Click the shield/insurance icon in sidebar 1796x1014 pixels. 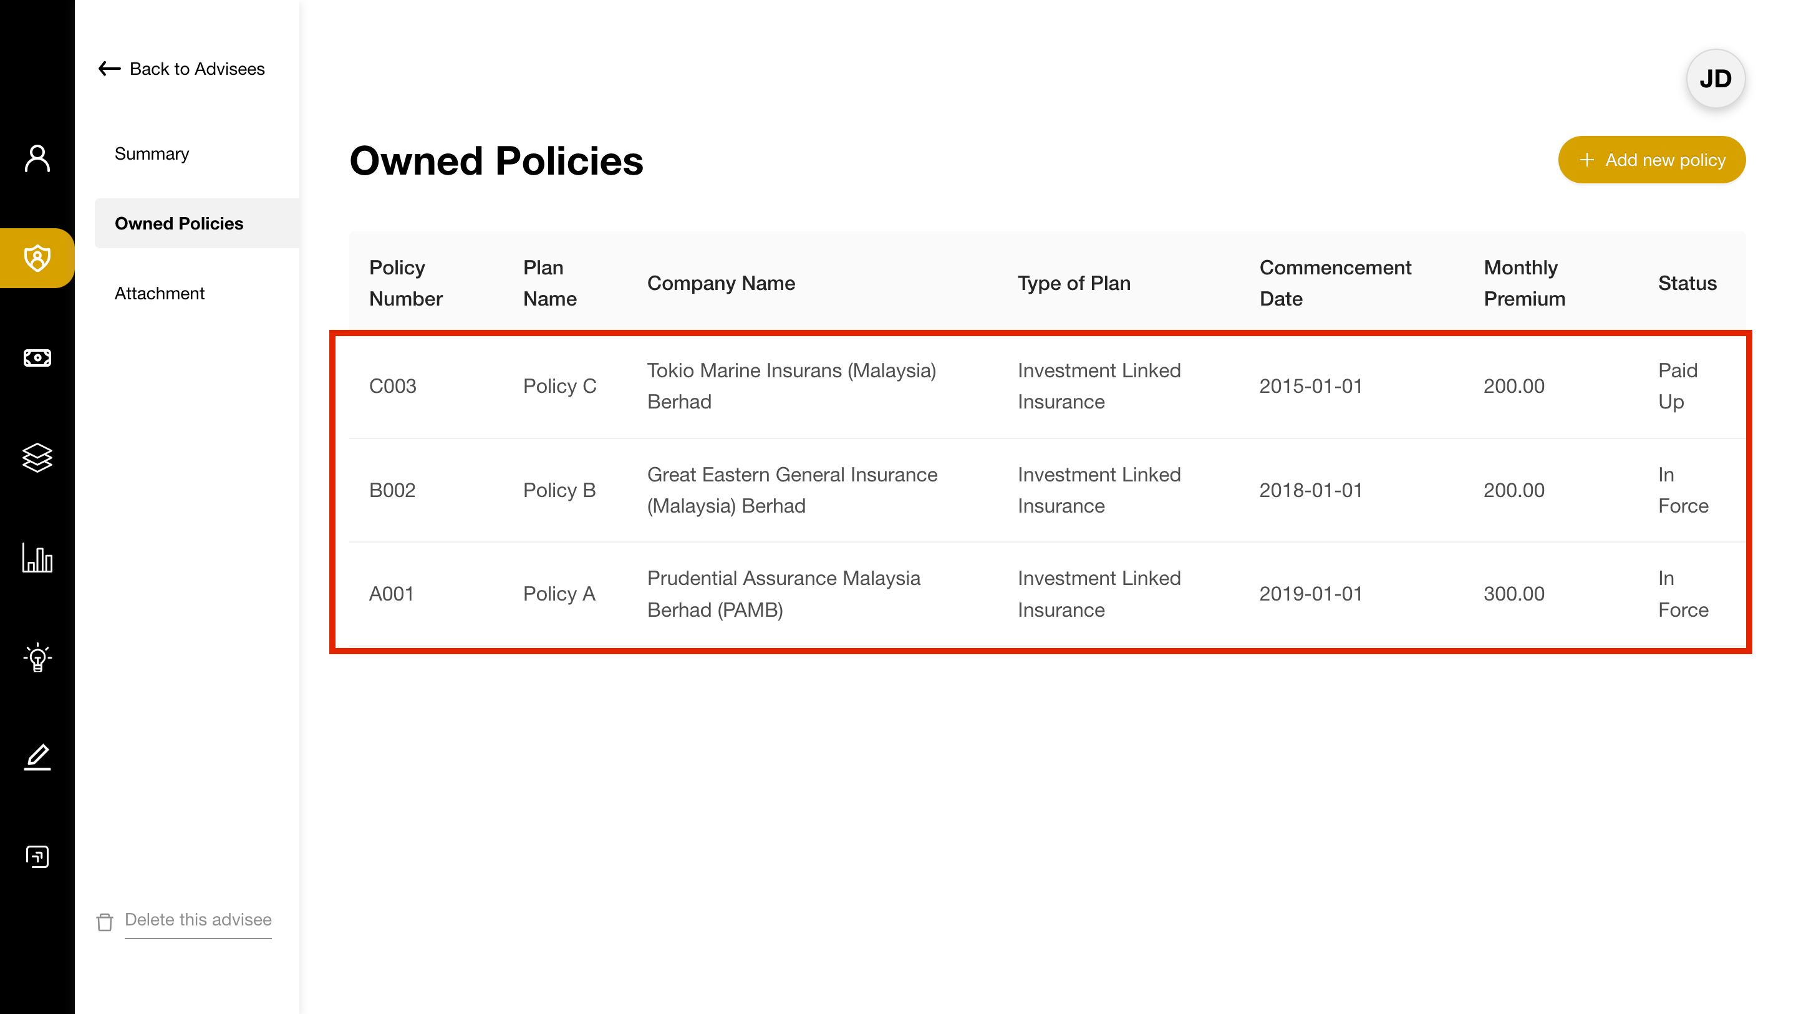(x=37, y=258)
